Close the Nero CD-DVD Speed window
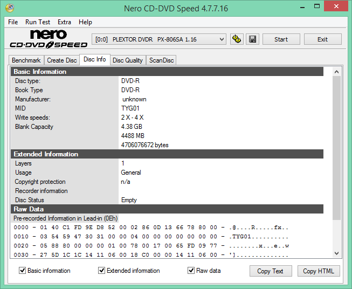The width and height of the screenshot is (352, 289). [336, 6]
